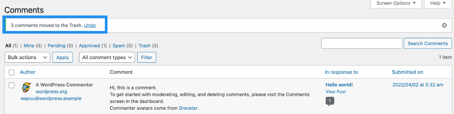Dismiss the trash notice with the X icon
This screenshot has height=114, width=454.
(x=444, y=25)
